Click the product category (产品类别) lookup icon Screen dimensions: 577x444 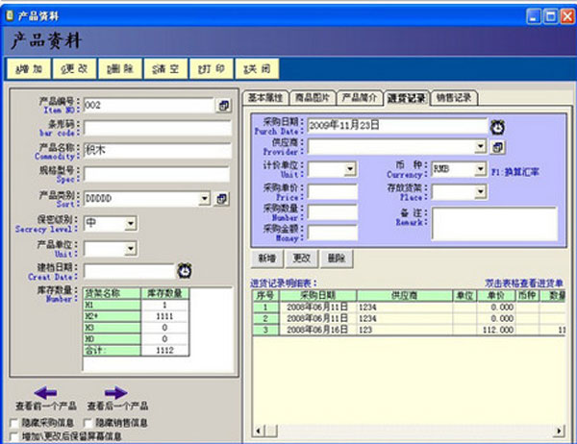click(x=223, y=199)
